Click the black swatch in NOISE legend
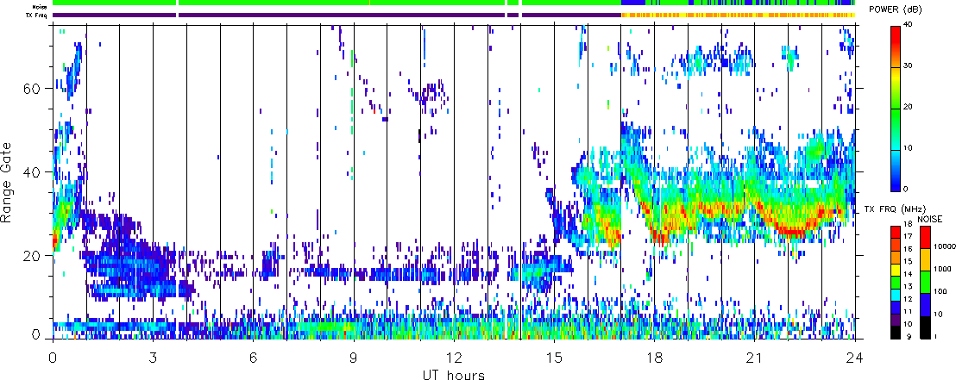 coord(925,327)
